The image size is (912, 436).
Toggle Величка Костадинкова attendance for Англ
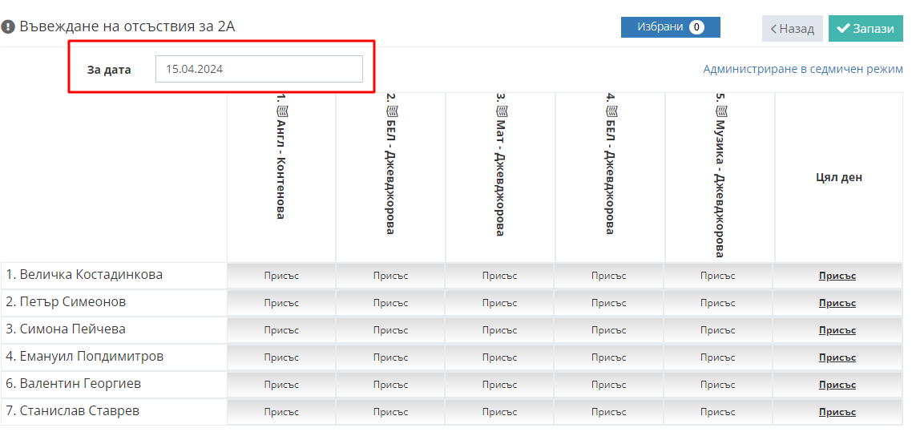click(281, 276)
